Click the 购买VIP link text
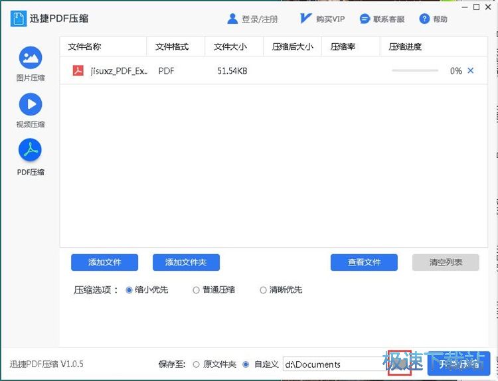Viewport: 498px width, 381px height. 330,19
